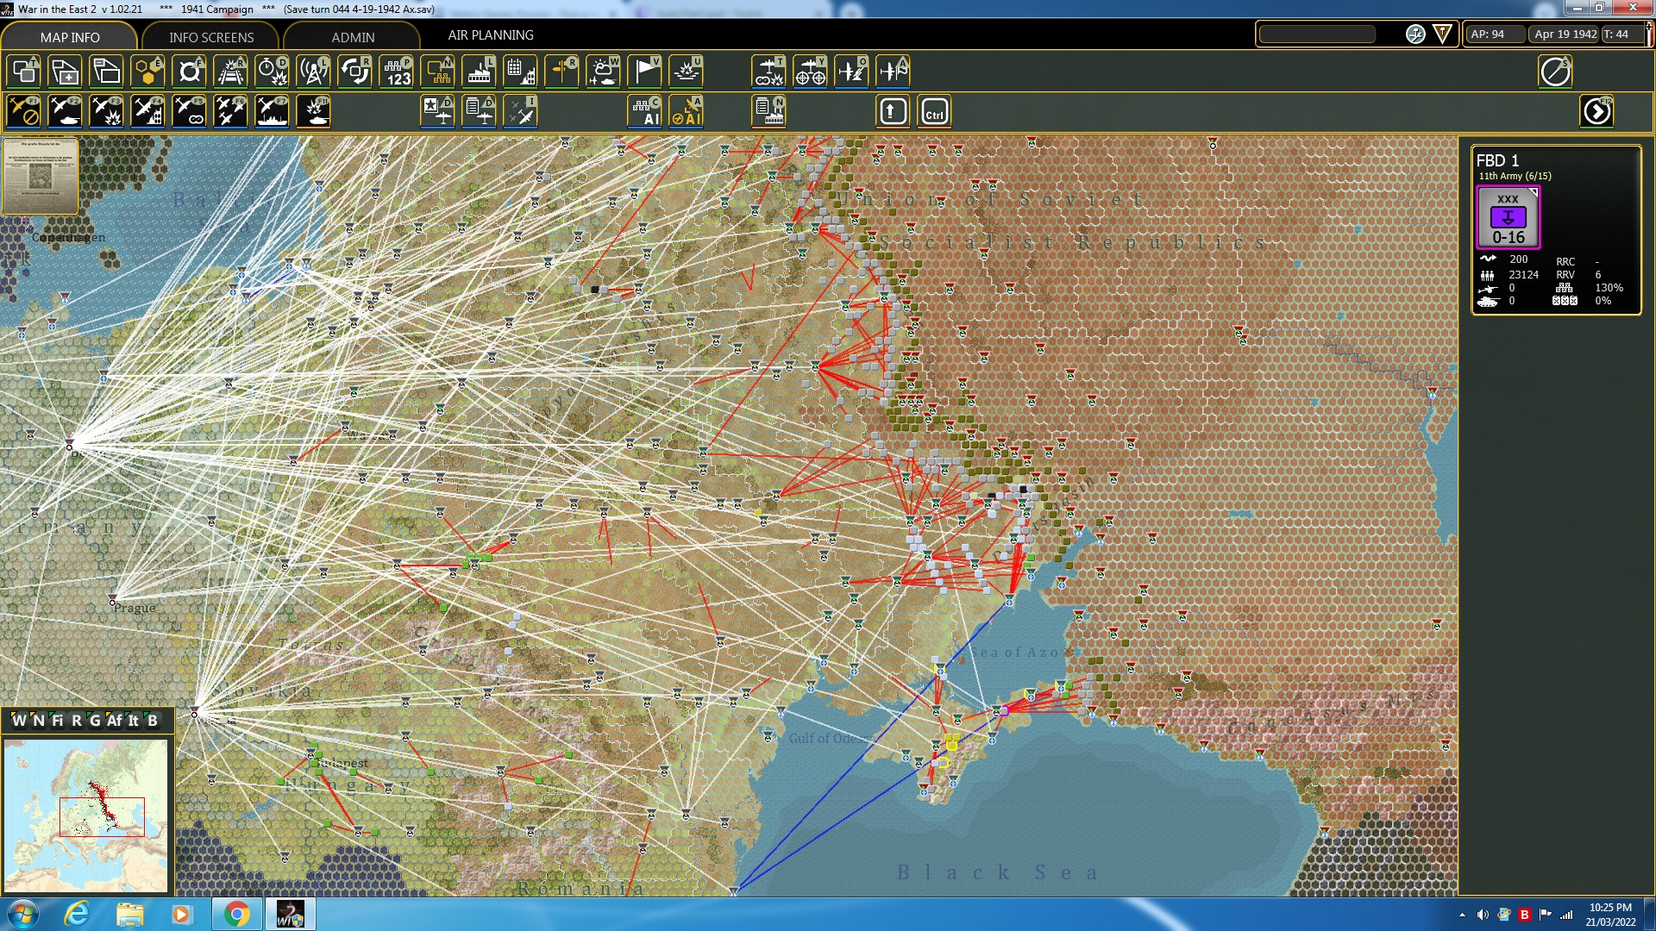This screenshot has width=1656, height=931.
Task: Open the air directive list icon
Action: pyautogui.click(x=479, y=112)
